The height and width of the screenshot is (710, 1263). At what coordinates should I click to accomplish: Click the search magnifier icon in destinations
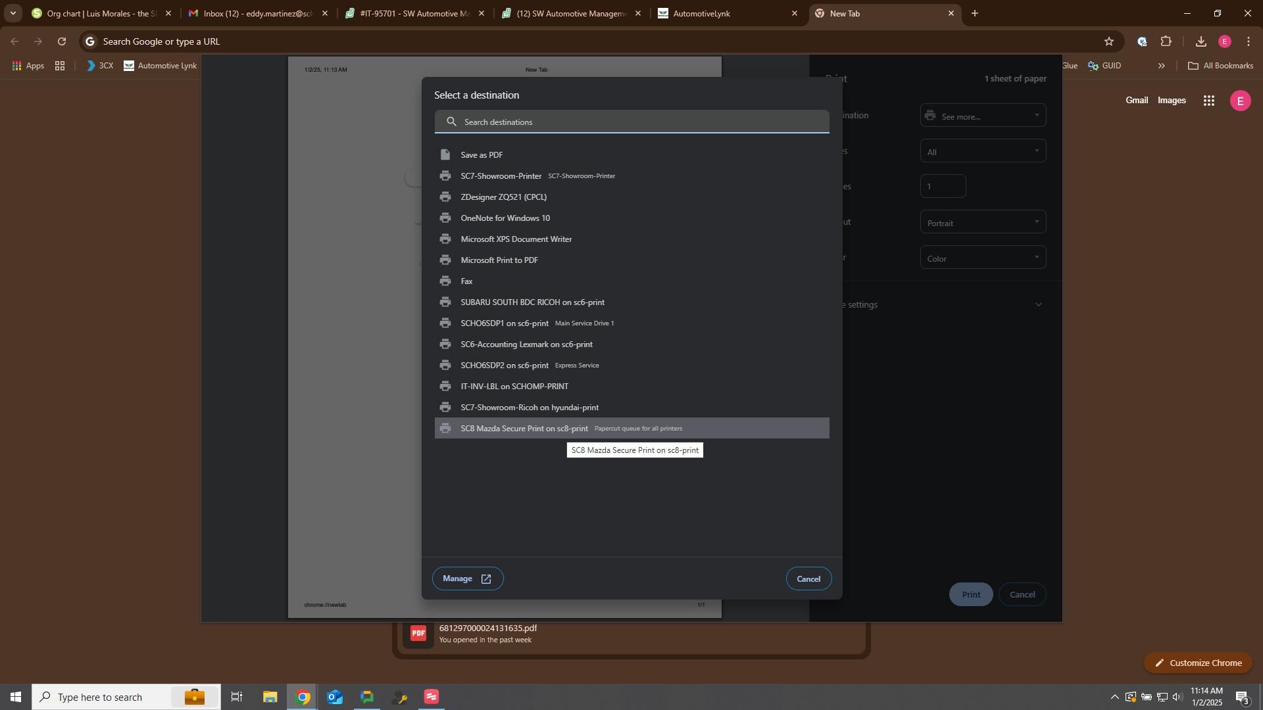point(451,122)
